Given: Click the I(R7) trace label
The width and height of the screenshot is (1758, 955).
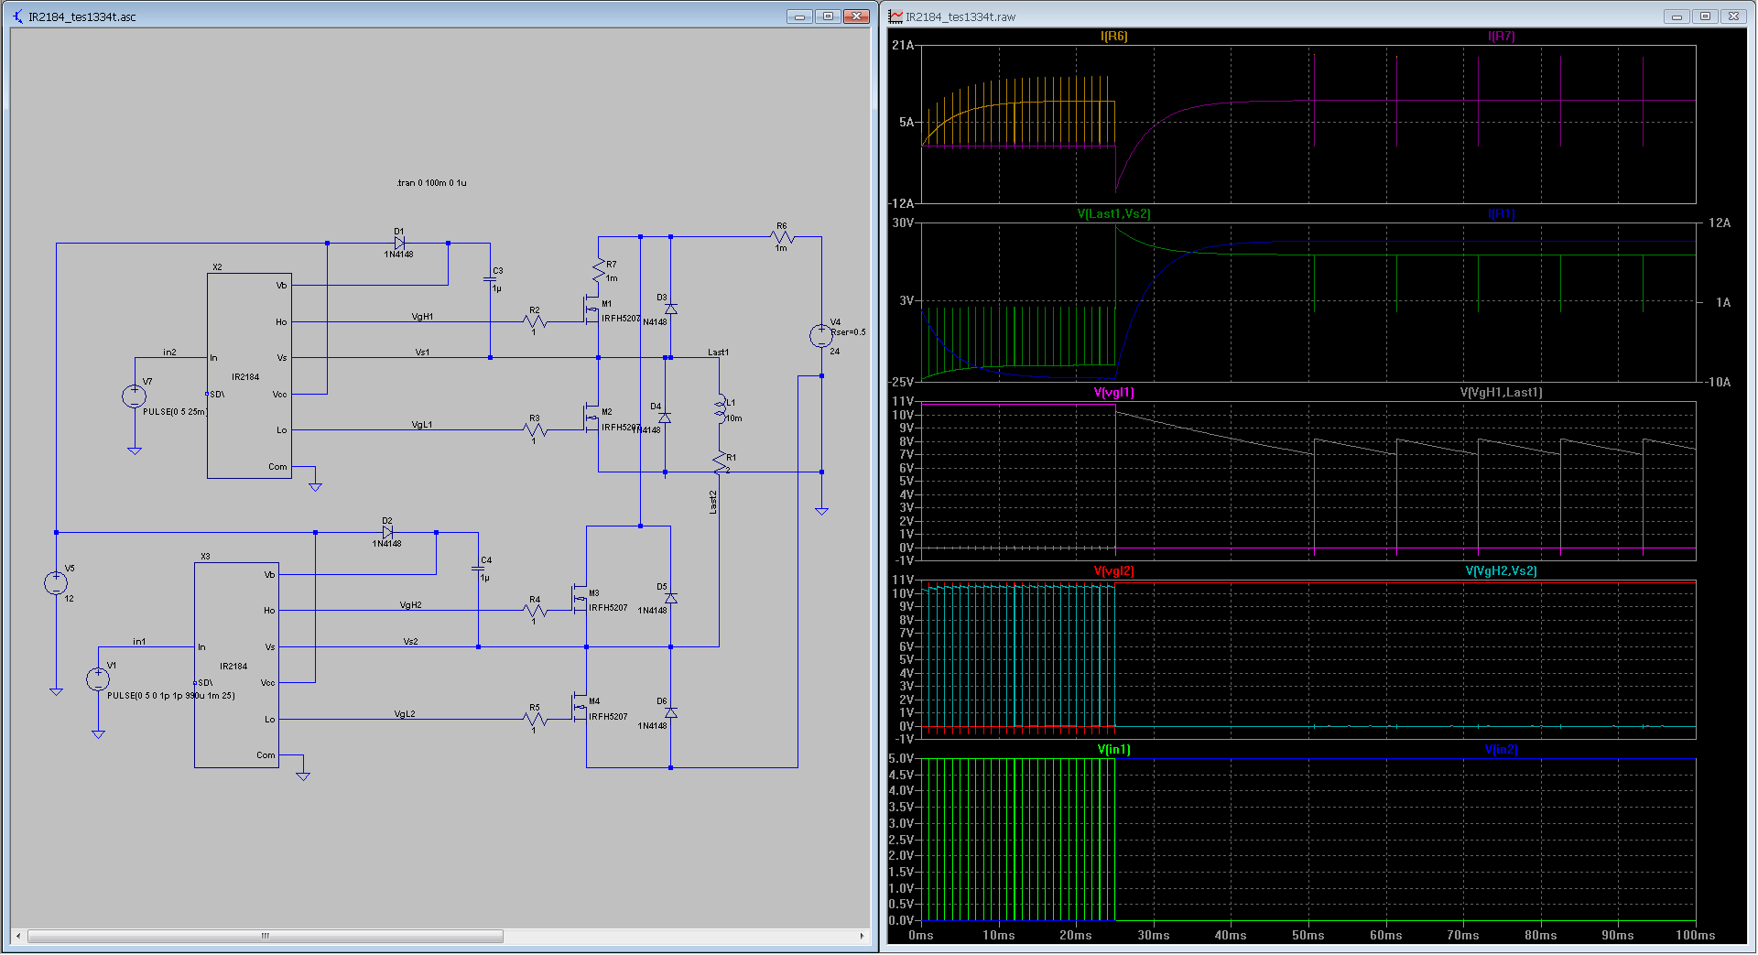Looking at the screenshot, I should click(1501, 37).
